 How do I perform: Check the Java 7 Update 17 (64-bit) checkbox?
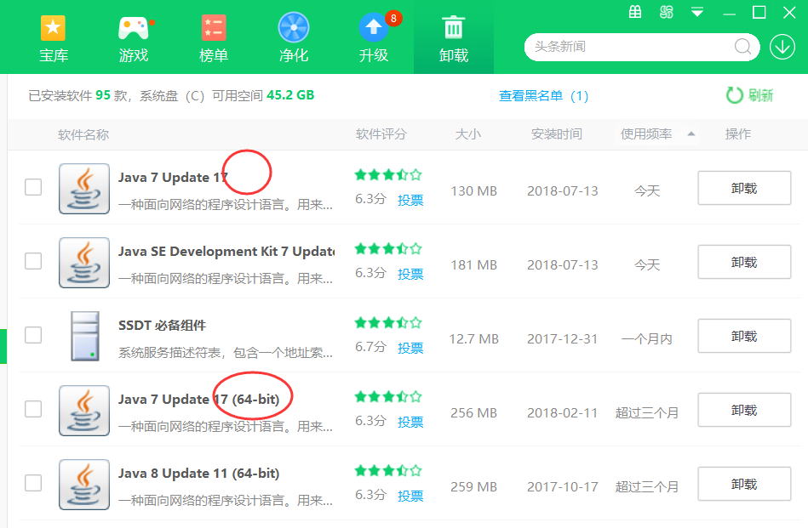[33, 409]
